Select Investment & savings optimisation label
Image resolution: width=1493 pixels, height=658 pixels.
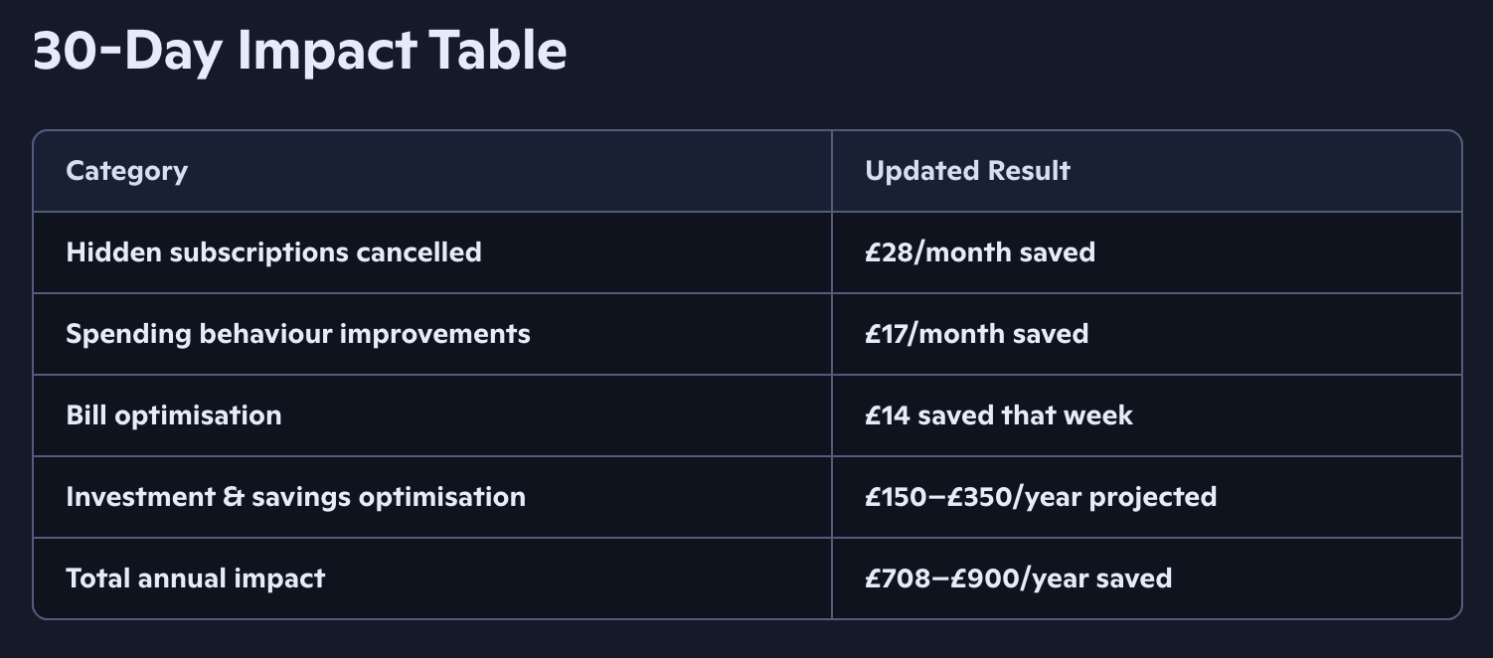coord(295,497)
